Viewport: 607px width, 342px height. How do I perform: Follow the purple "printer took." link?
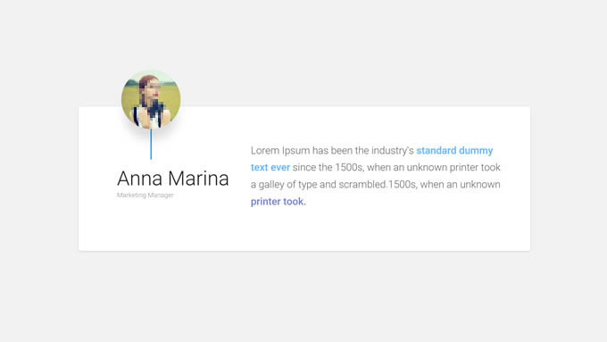point(279,202)
